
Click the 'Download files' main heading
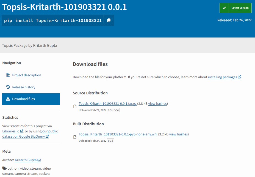click(x=90, y=64)
